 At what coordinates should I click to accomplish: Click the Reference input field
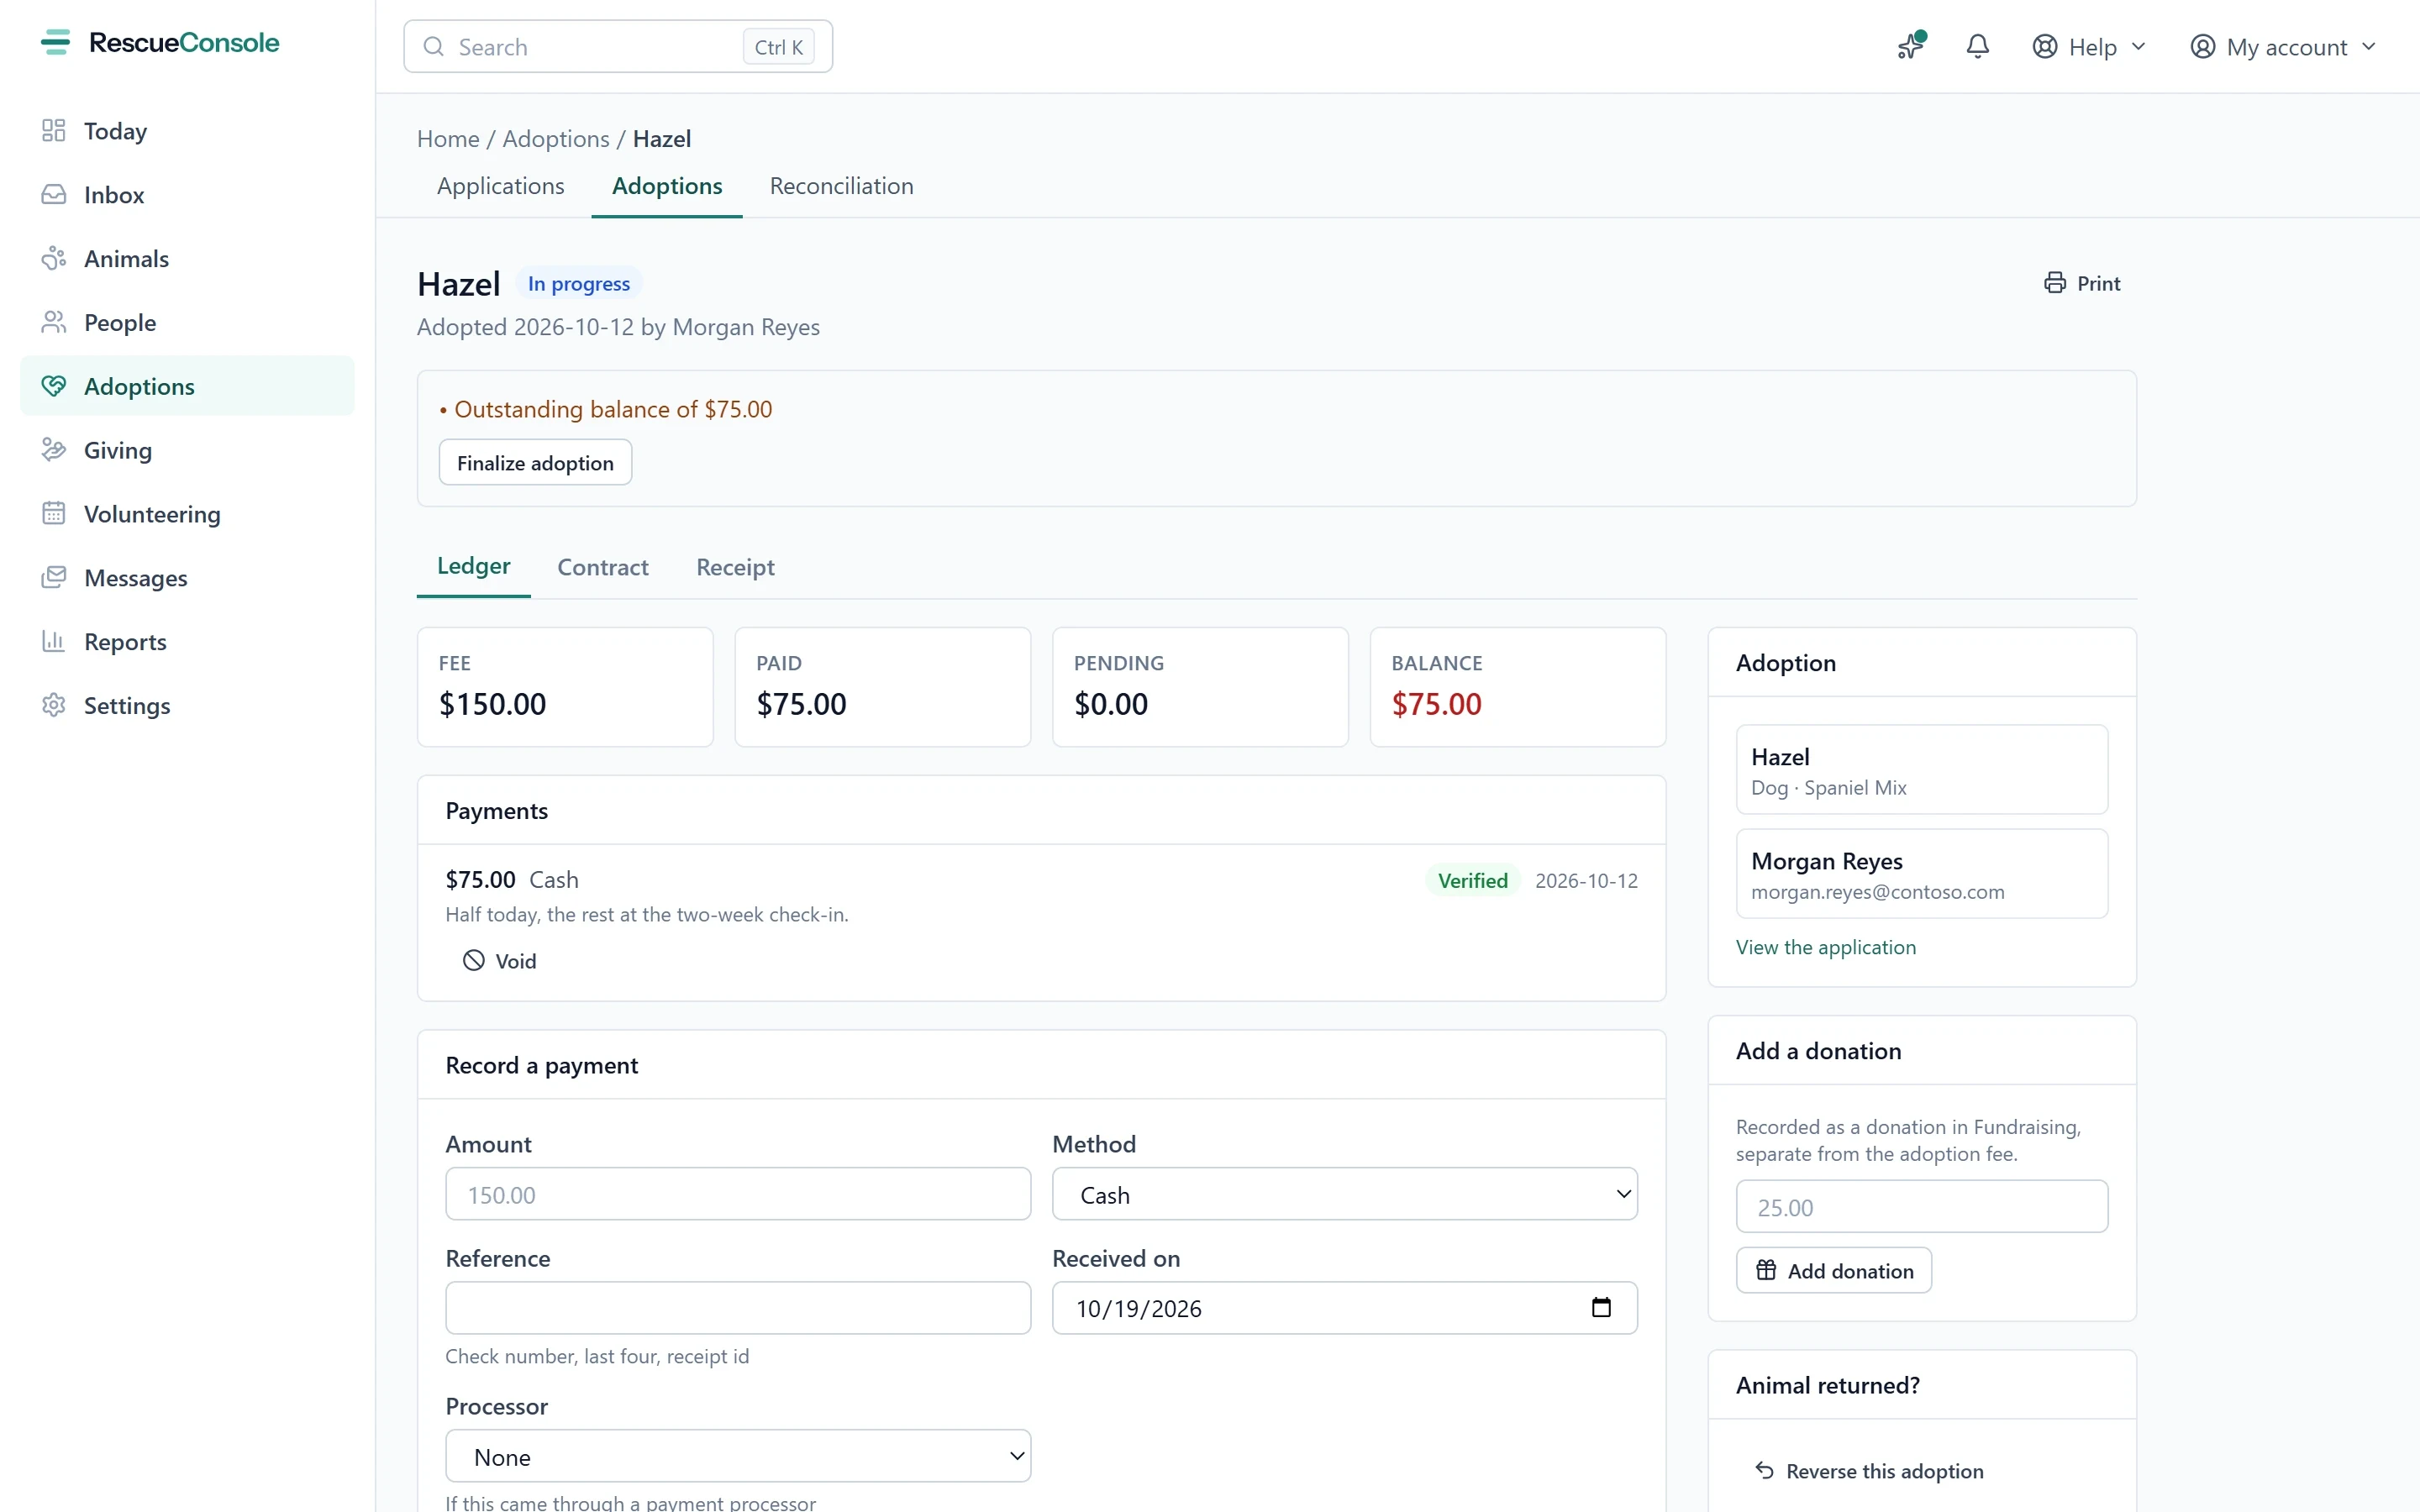click(738, 1308)
